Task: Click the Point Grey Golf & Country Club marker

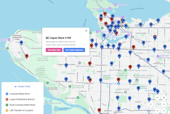Action: 70,84
